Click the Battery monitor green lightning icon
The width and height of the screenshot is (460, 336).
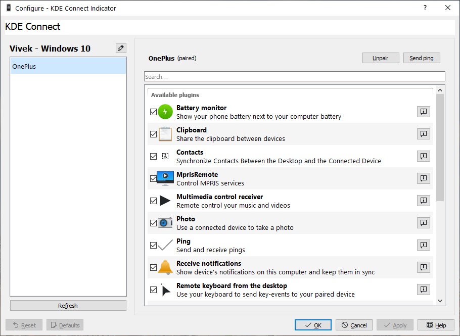(x=165, y=112)
